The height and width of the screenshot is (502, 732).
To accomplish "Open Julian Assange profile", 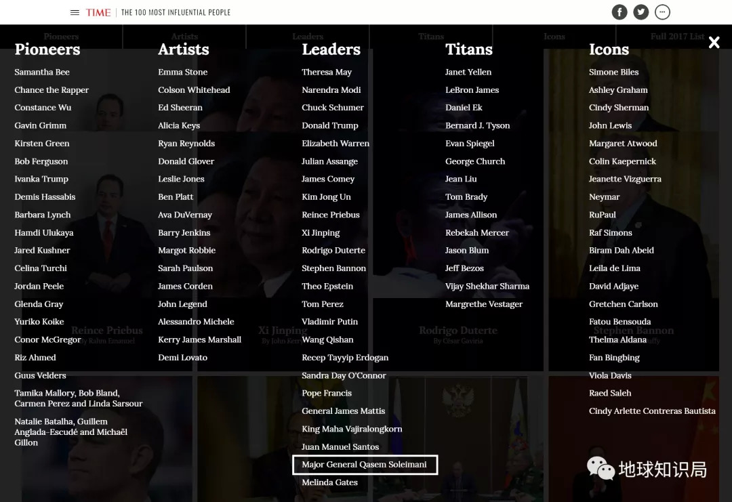I will pos(329,161).
